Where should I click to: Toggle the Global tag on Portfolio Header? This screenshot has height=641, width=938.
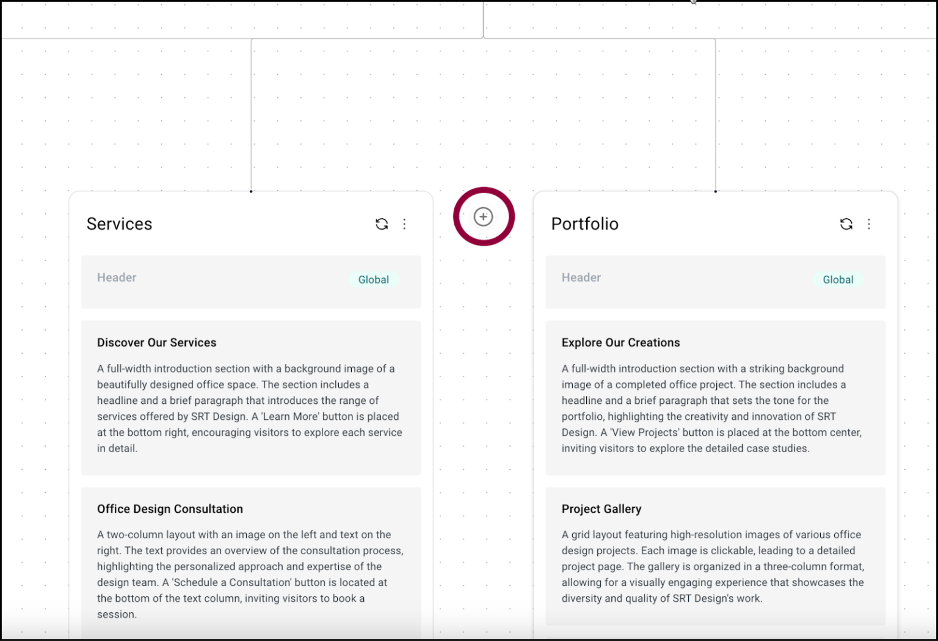pyautogui.click(x=838, y=279)
